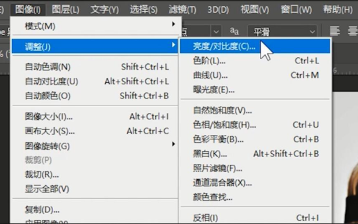Click 亮度/对比度(C)... in submenu
This screenshot has height=224, width=358.
coord(255,46)
